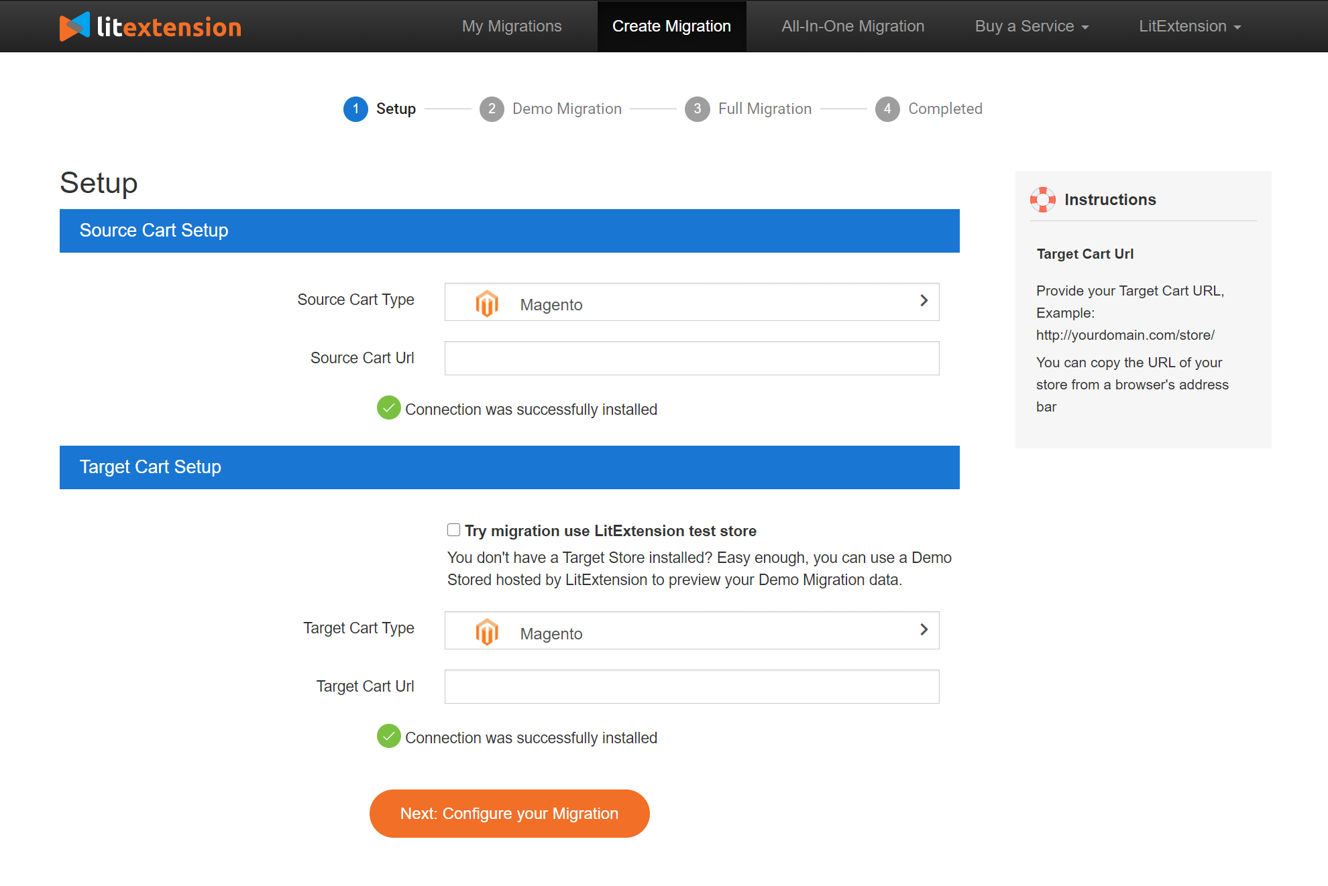Click Next: Configure your Migration button
Image resolution: width=1328 pixels, height=886 pixels.
tap(509, 813)
